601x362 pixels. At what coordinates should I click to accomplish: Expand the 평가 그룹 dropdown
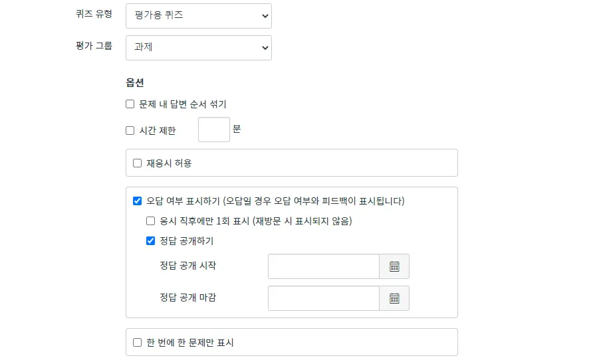tap(198, 48)
